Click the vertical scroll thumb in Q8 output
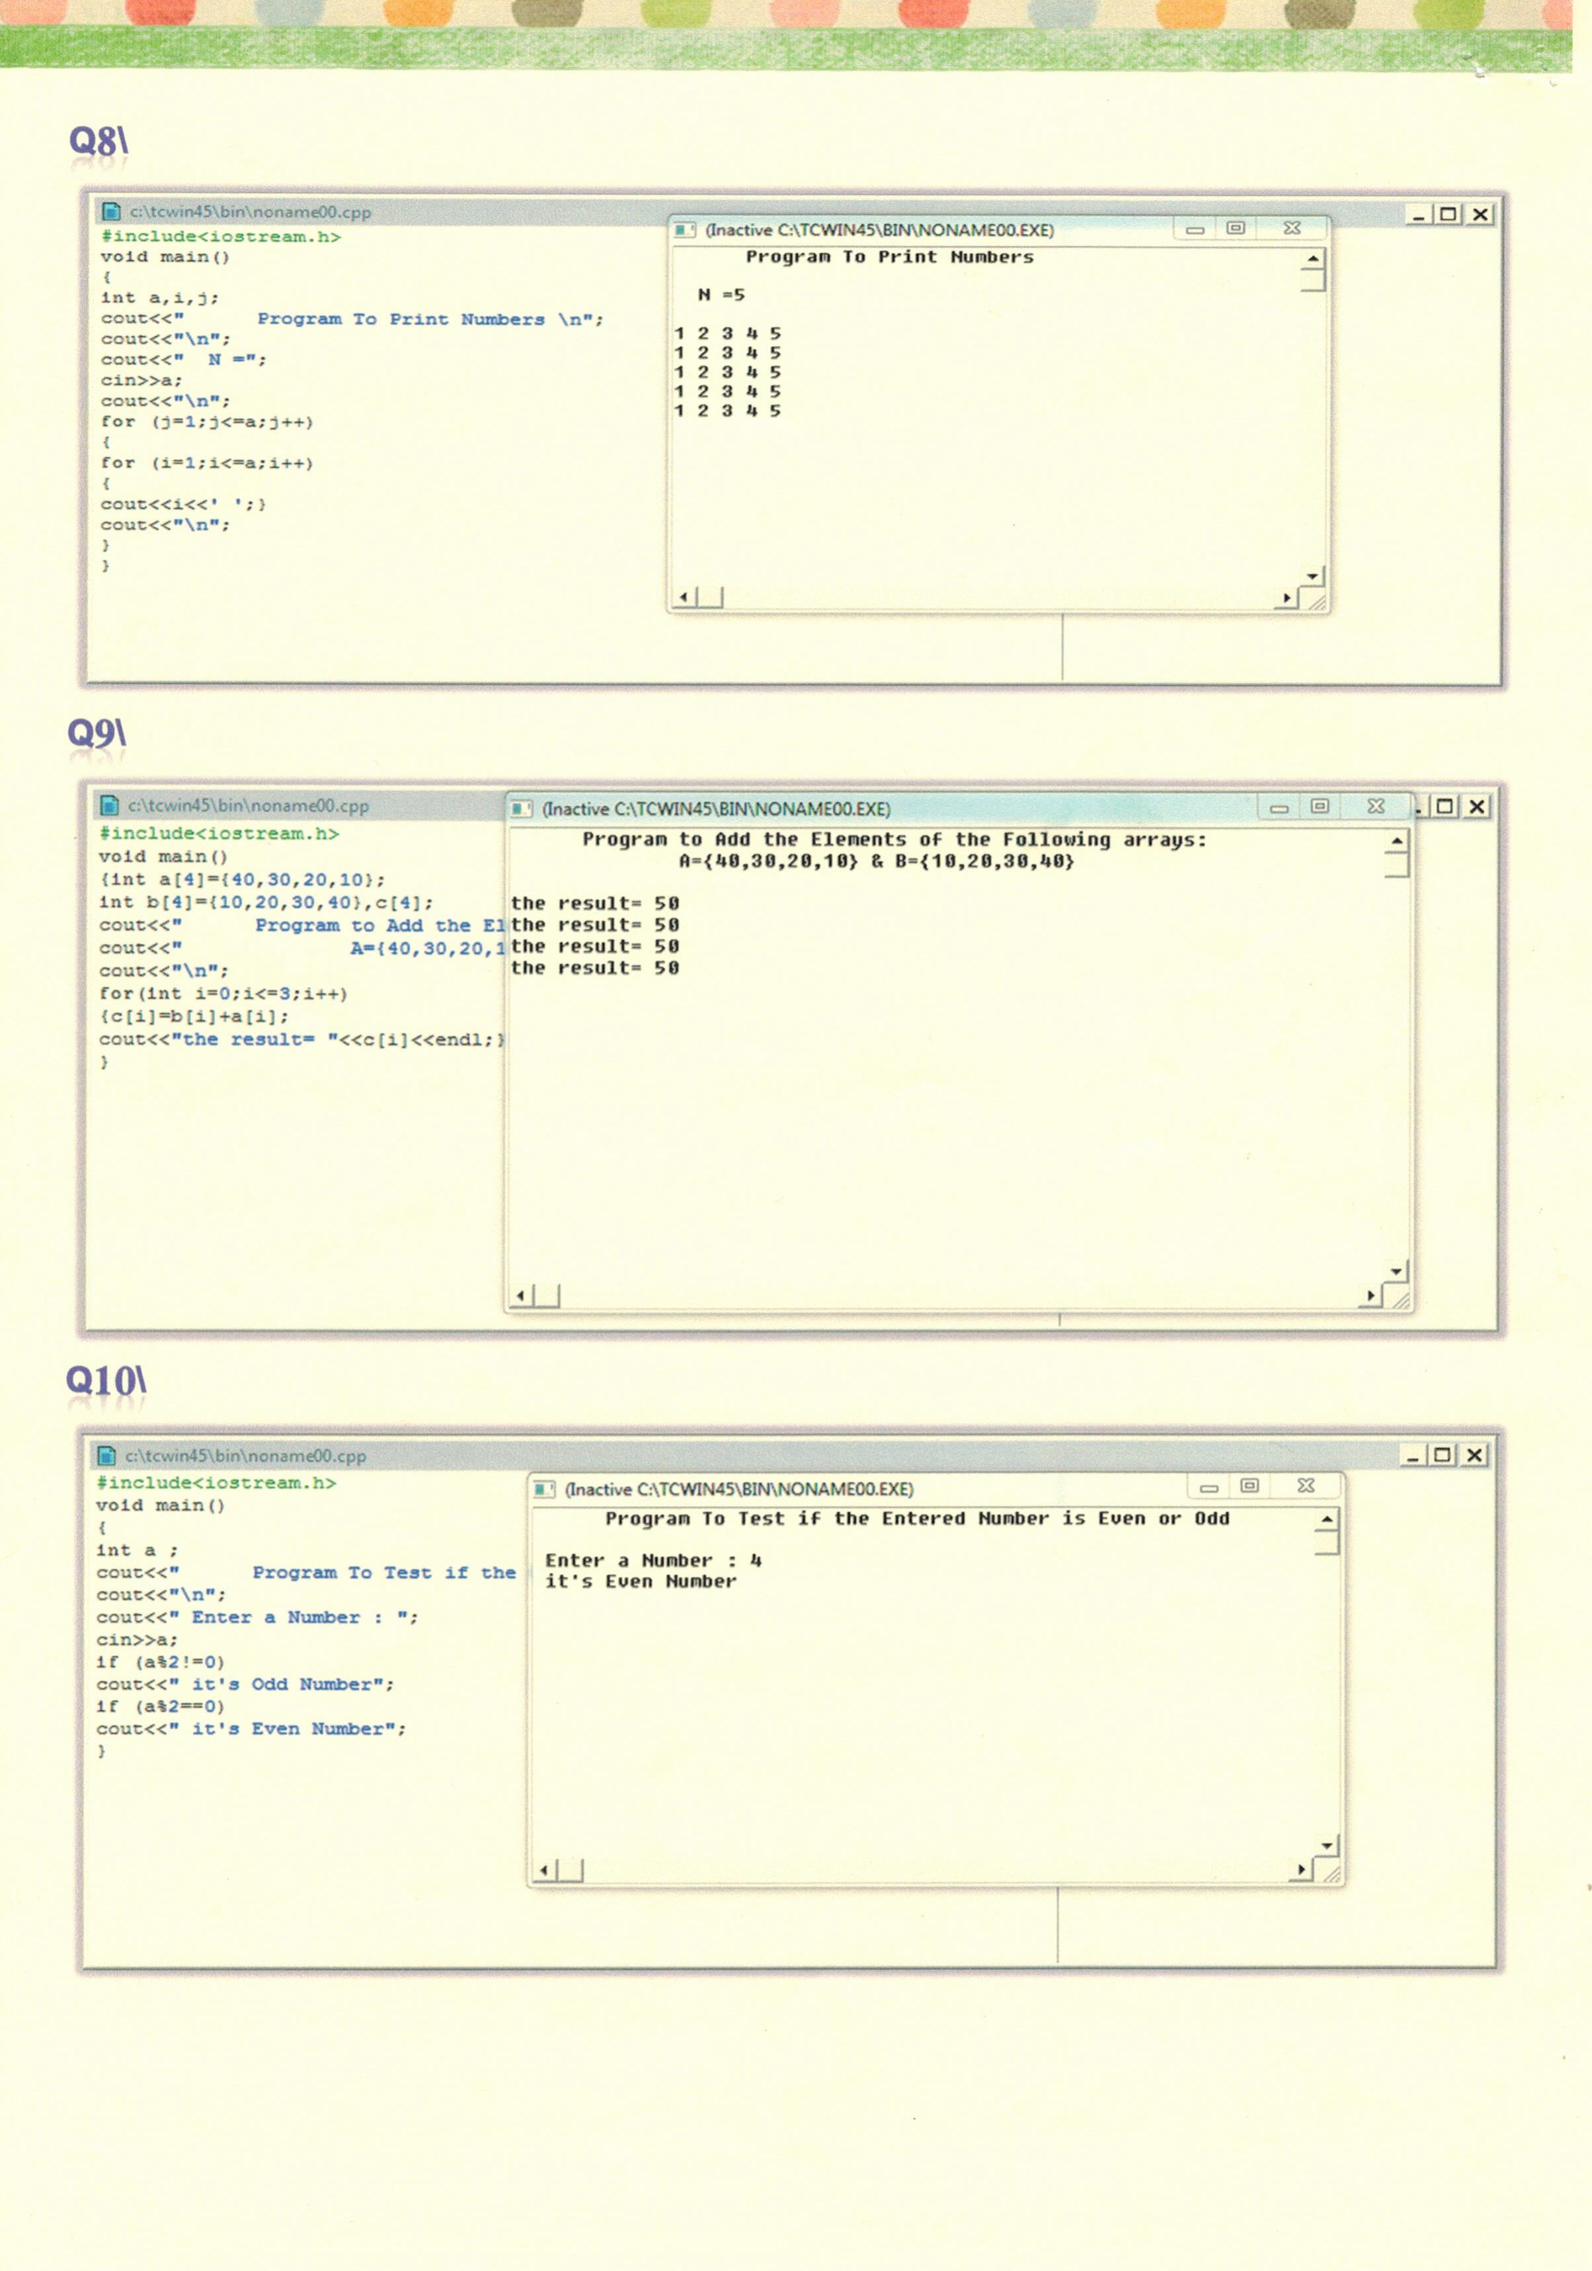The width and height of the screenshot is (1592, 2271). click(1313, 281)
